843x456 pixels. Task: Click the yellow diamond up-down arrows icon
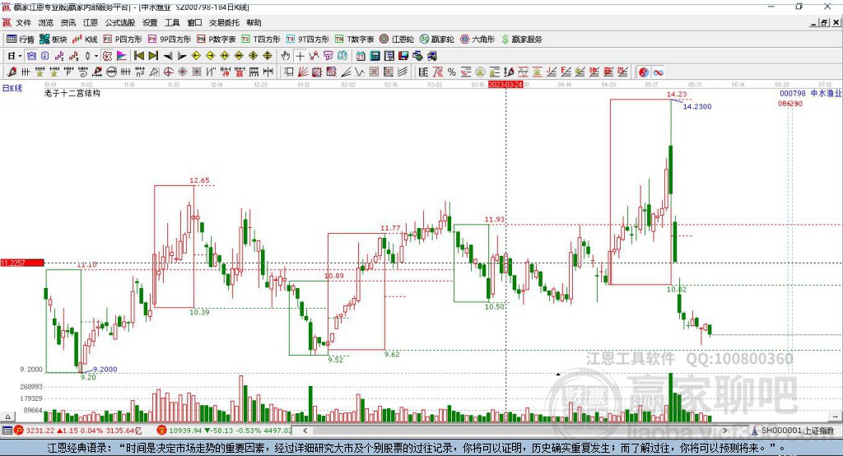tap(268, 56)
